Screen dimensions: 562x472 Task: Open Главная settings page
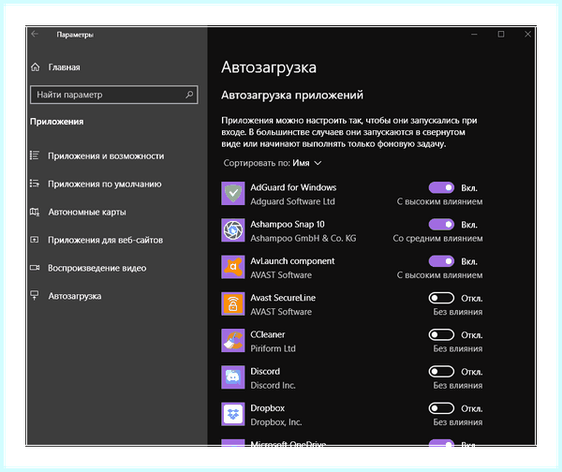[x=64, y=67]
